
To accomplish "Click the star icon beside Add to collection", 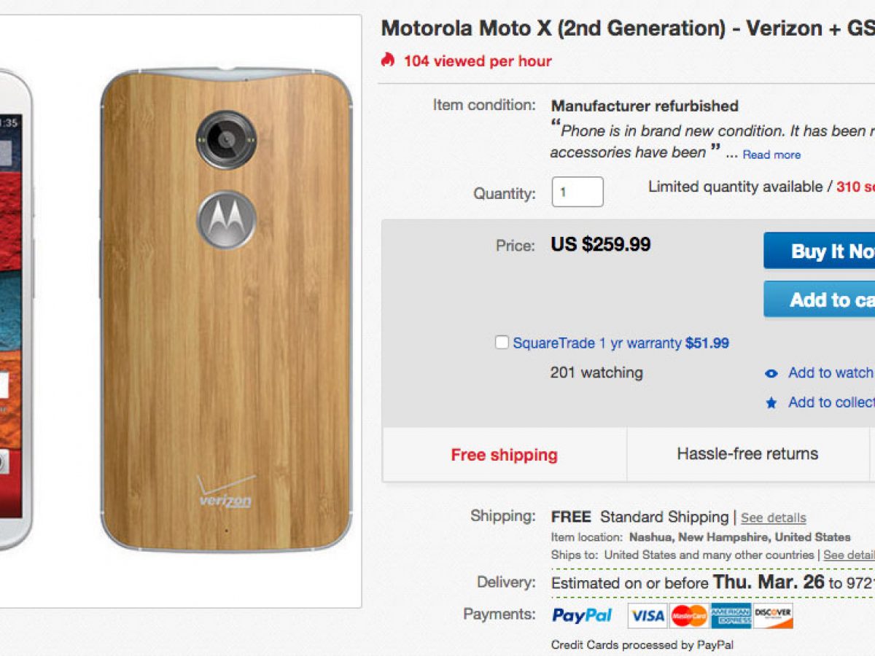I will (771, 403).
